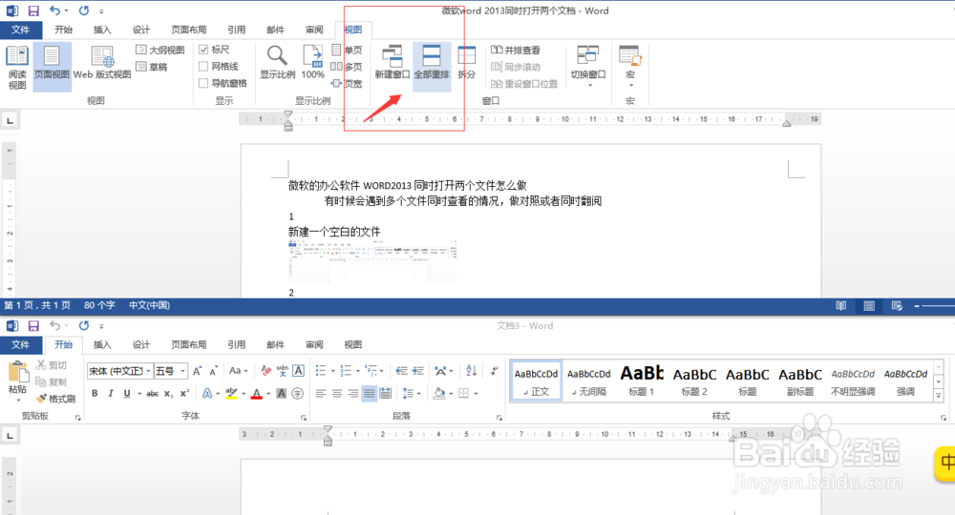The height and width of the screenshot is (515, 955).
Task: Open Read Mode view in top window
Action: point(17,67)
